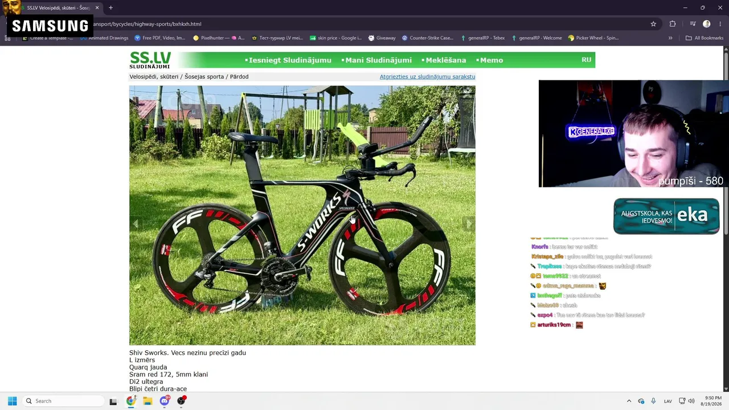Click Atgriezties uz sludinājumu sarakstu link
729x410 pixels.
[x=427, y=77]
